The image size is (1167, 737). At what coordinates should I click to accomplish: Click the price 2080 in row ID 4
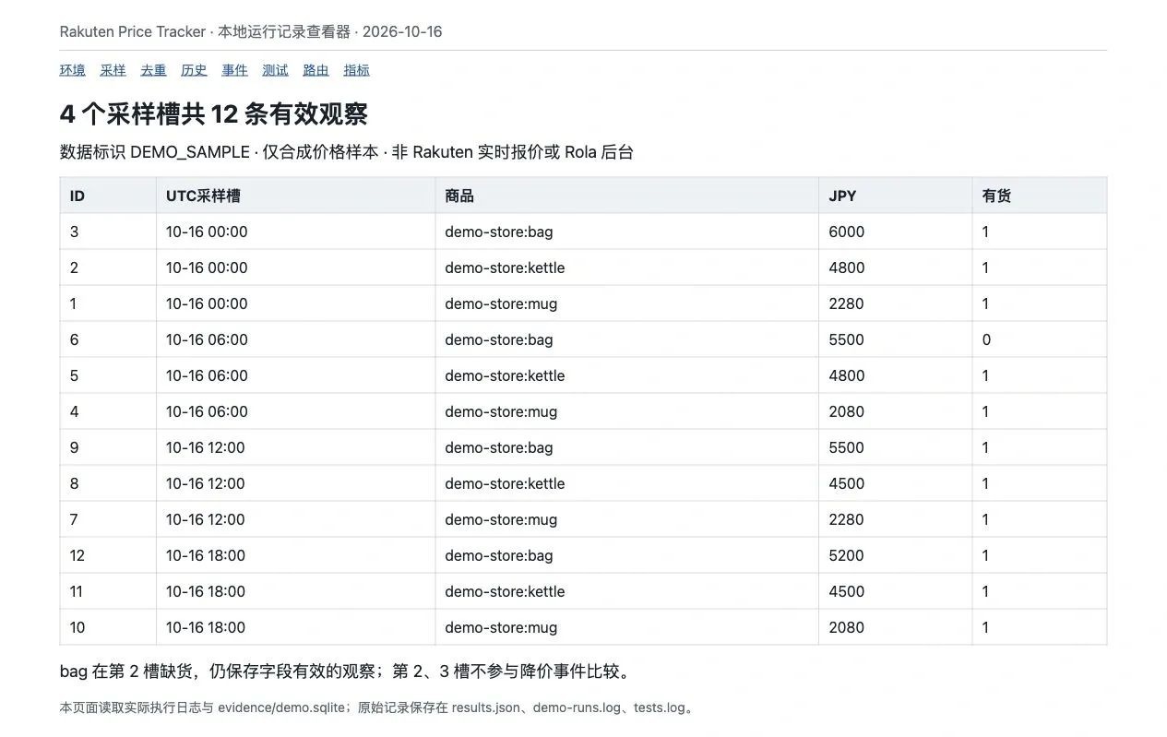[847, 411]
